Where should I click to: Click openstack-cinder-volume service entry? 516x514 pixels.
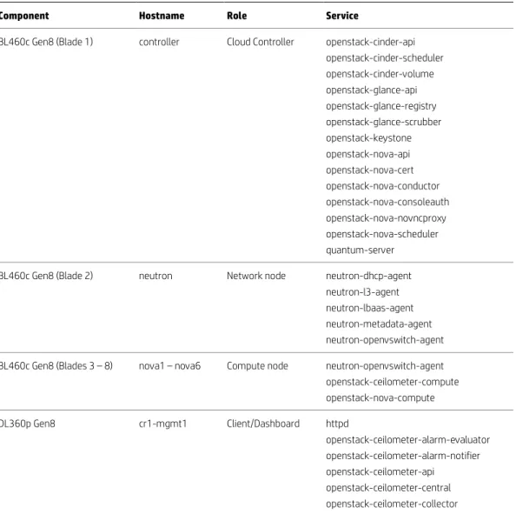point(380,74)
